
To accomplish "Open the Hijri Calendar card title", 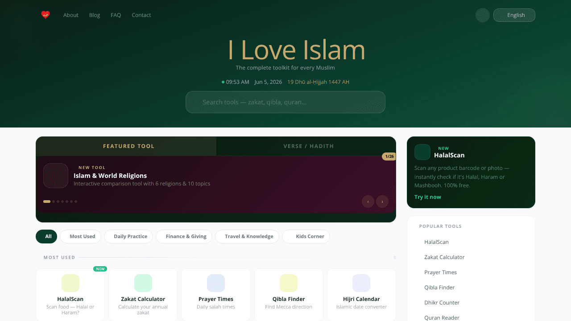I will pos(361,299).
